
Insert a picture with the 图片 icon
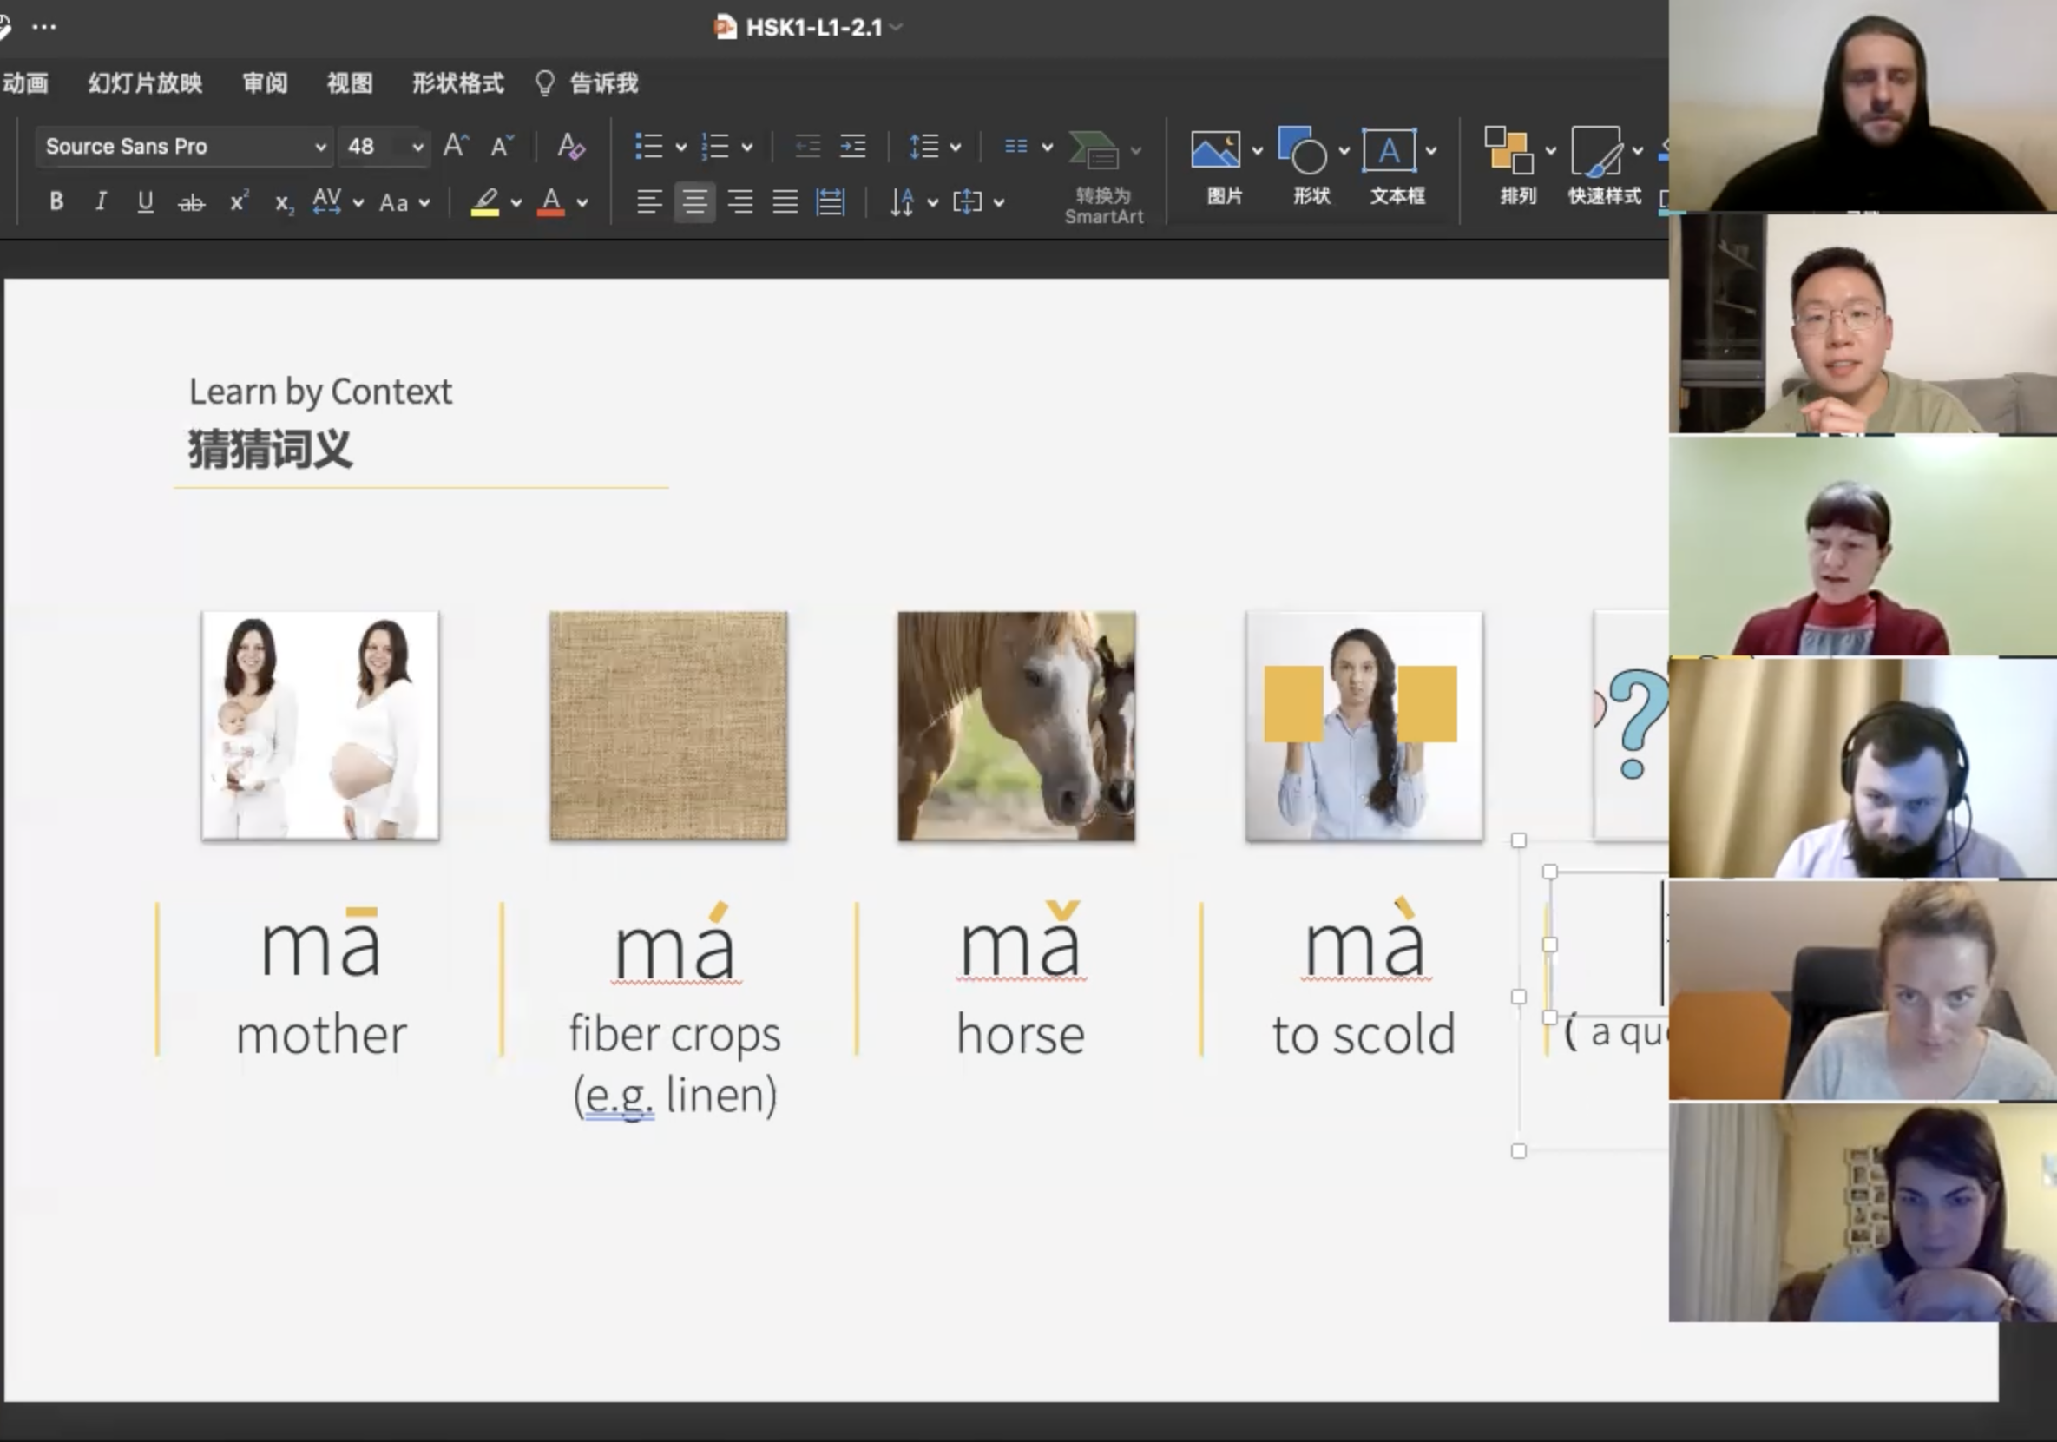[x=1214, y=150]
